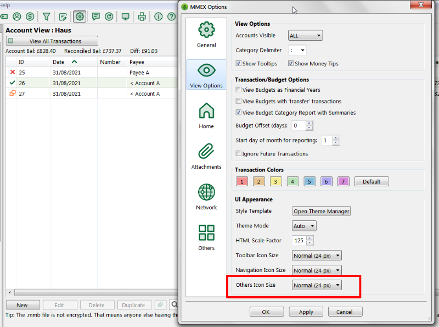Open the Toolbar Icon Size dropdown

click(x=317, y=256)
